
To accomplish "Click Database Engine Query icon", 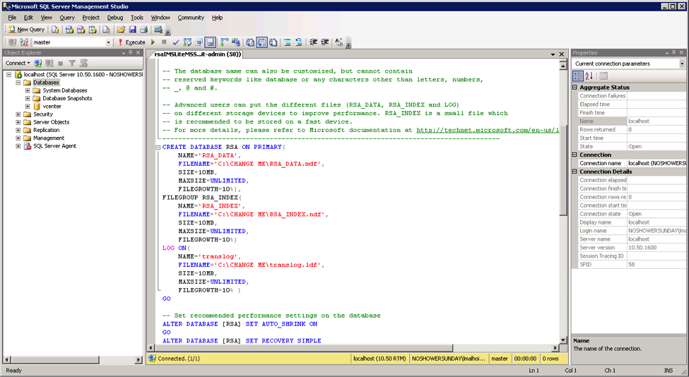I will tap(55, 30).
